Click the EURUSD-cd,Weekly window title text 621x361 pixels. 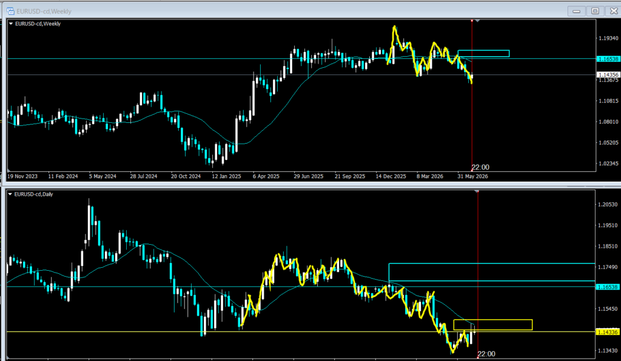tap(44, 12)
